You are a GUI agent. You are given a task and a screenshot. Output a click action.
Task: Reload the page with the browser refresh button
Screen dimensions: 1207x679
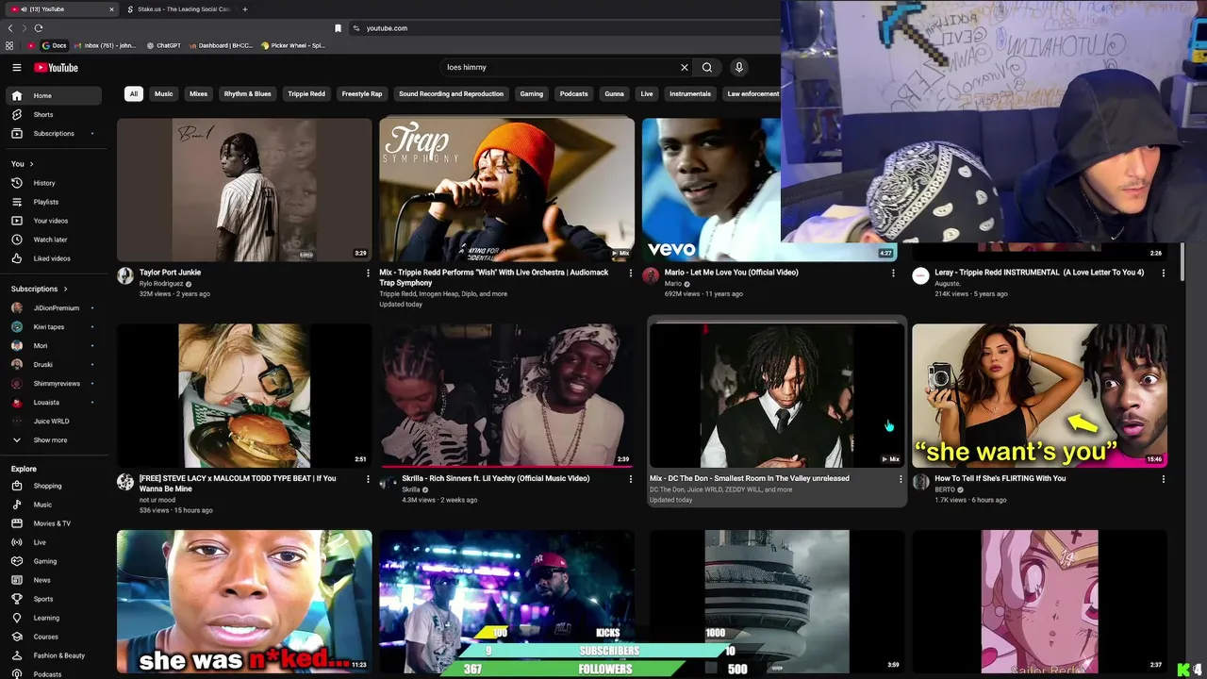pos(39,28)
